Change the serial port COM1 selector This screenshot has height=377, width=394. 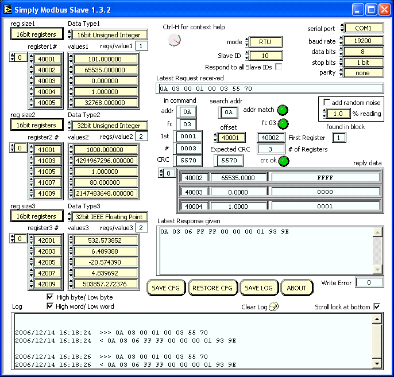coord(364,28)
